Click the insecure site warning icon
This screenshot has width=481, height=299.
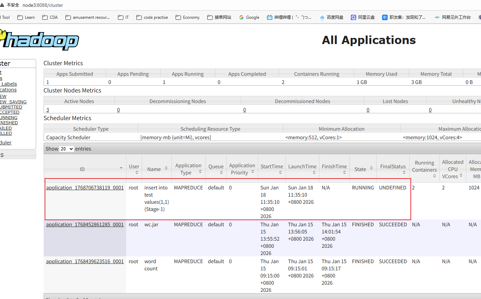click(3, 5)
